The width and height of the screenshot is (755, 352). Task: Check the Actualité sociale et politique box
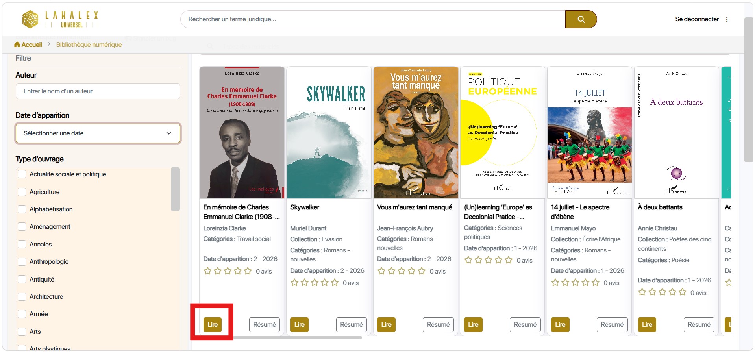click(22, 174)
